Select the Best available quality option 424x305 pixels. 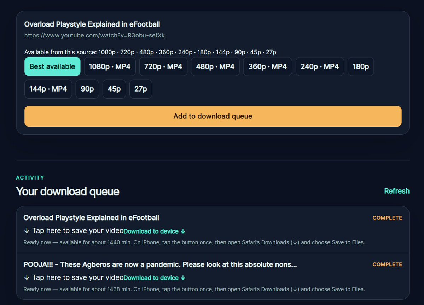click(52, 66)
